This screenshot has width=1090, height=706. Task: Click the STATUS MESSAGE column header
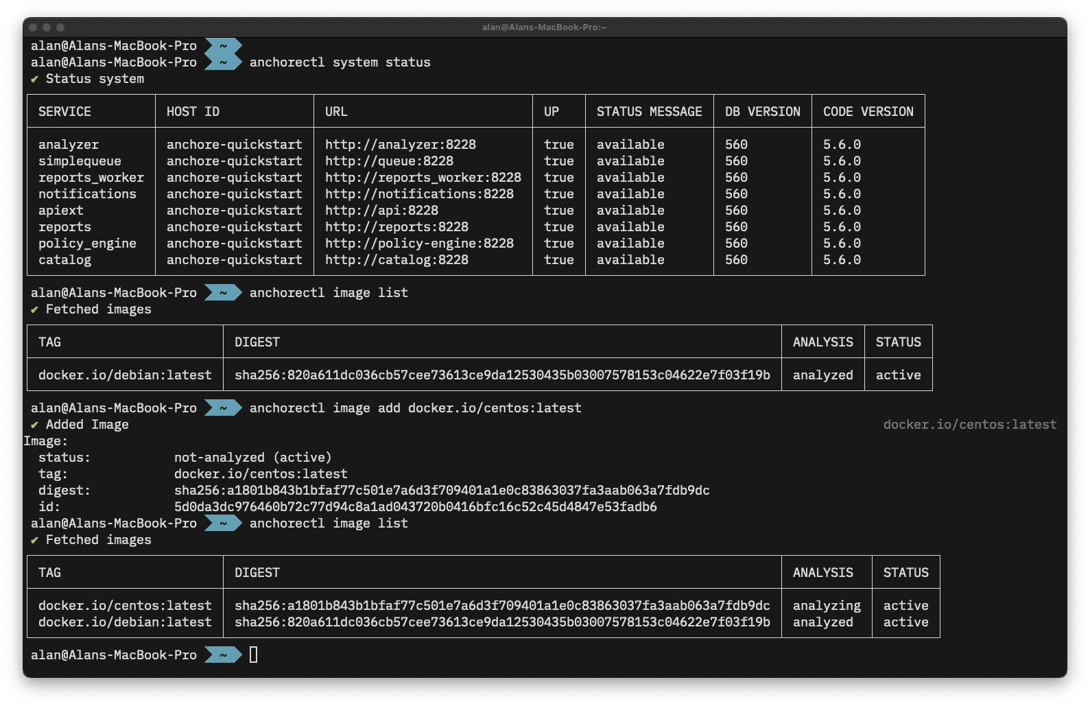pyautogui.click(x=649, y=112)
